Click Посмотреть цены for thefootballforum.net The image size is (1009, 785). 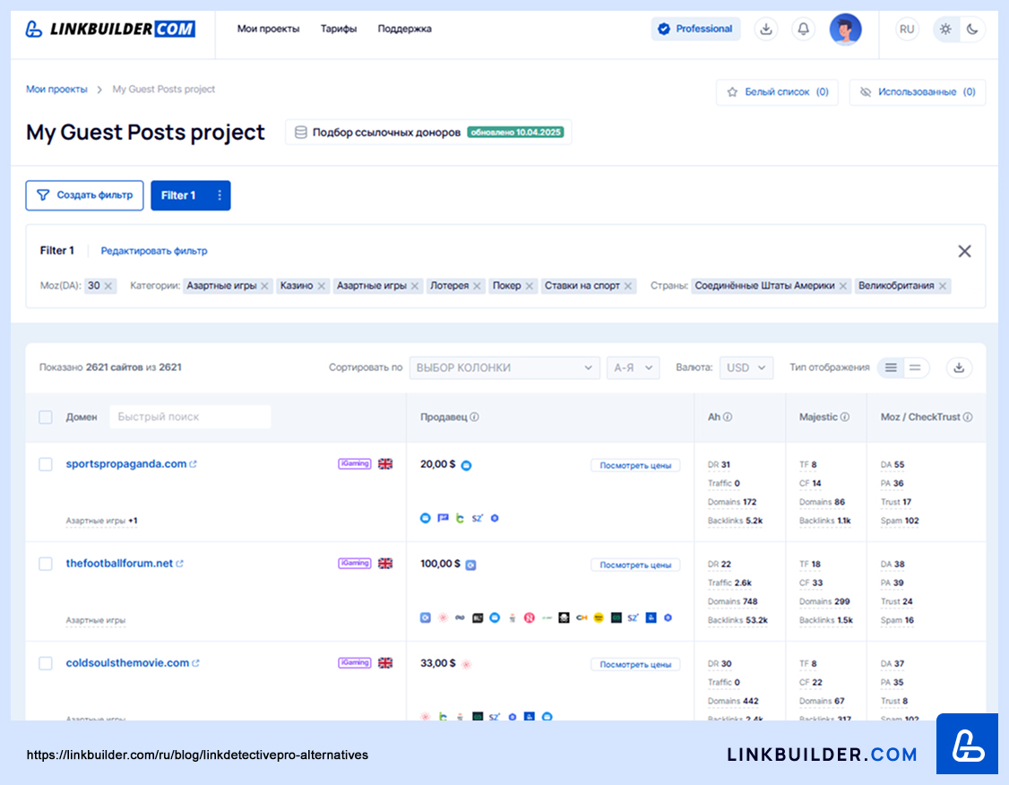click(x=635, y=565)
